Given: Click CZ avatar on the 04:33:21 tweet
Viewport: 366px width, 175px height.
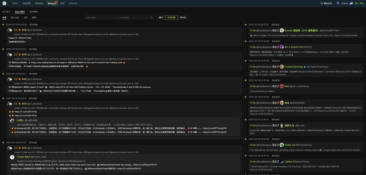Looking at the screenshot, I should pyautogui.click(x=10, y=54).
